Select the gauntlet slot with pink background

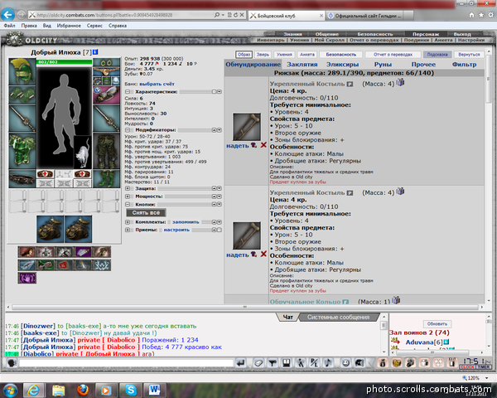(x=107, y=95)
